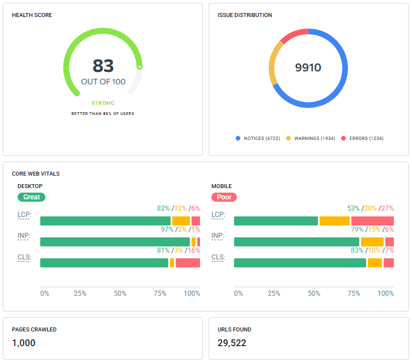Screen dimensions: 412x362
Task: Click the mobile CLS label
Action: pos(218,257)
